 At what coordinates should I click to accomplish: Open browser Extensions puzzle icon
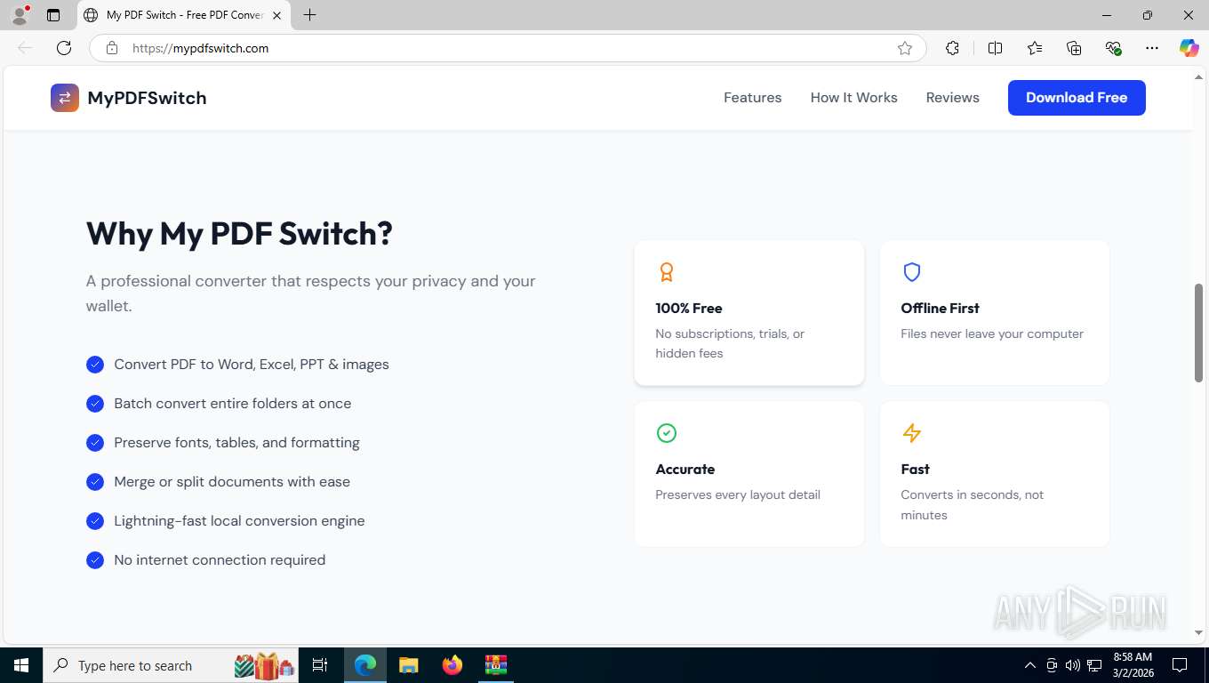pyautogui.click(x=952, y=48)
